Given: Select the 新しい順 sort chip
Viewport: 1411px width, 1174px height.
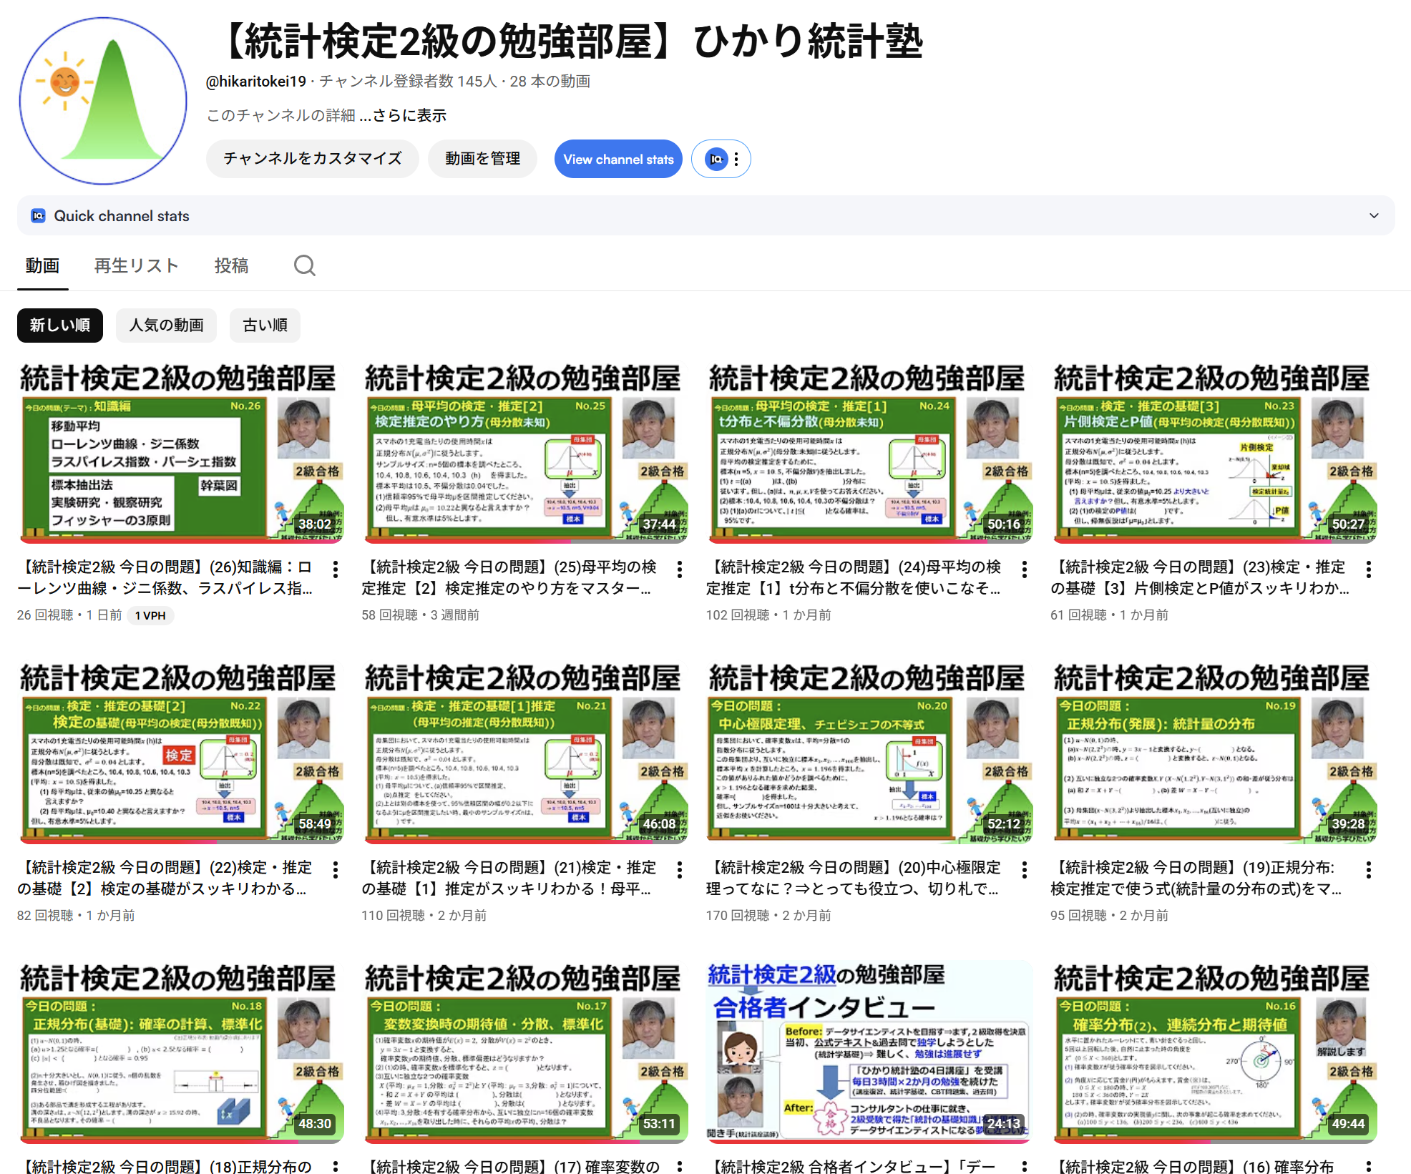Looking at the screenshot, I should tap(60, 326).
